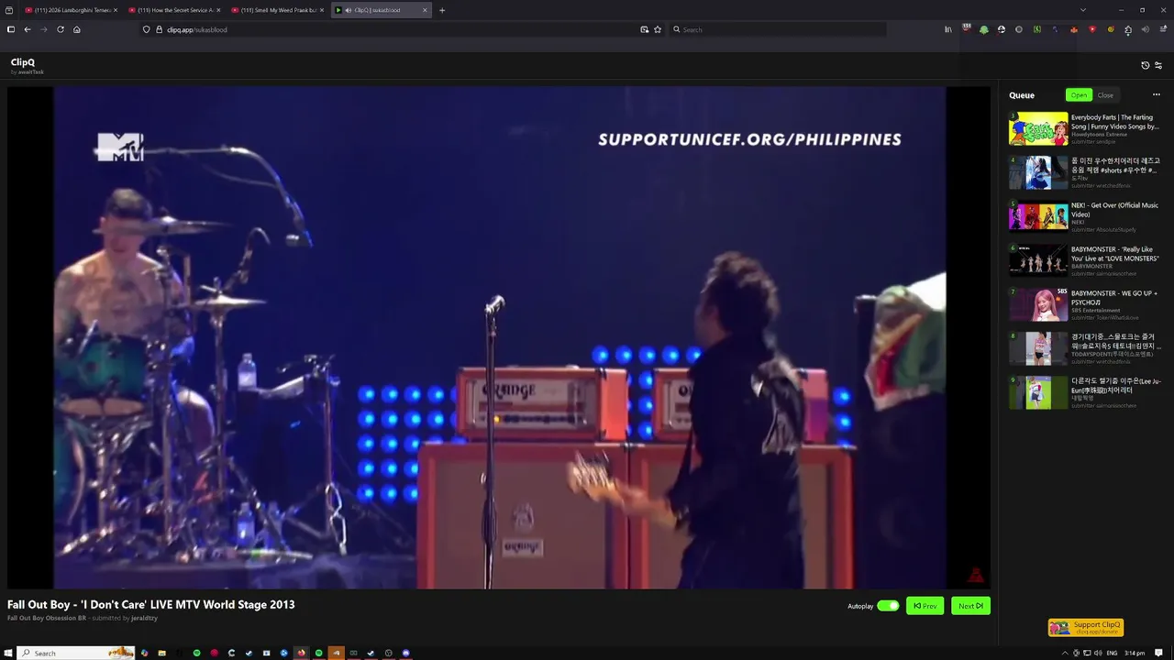Click the address bar showing clipq.app/sukasblood
Screen dimensions: 1174x660
[402, 29]
